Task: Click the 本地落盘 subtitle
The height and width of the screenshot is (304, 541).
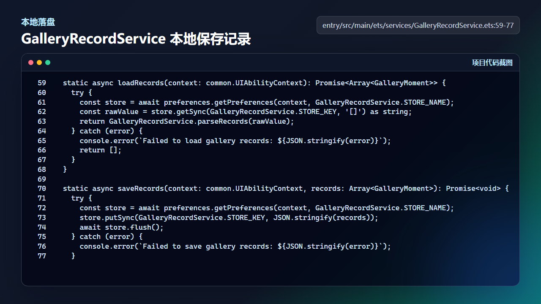Action: click(38, 22)
